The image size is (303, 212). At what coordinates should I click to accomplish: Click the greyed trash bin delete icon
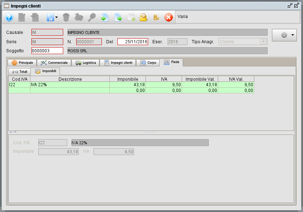(66, 17)
